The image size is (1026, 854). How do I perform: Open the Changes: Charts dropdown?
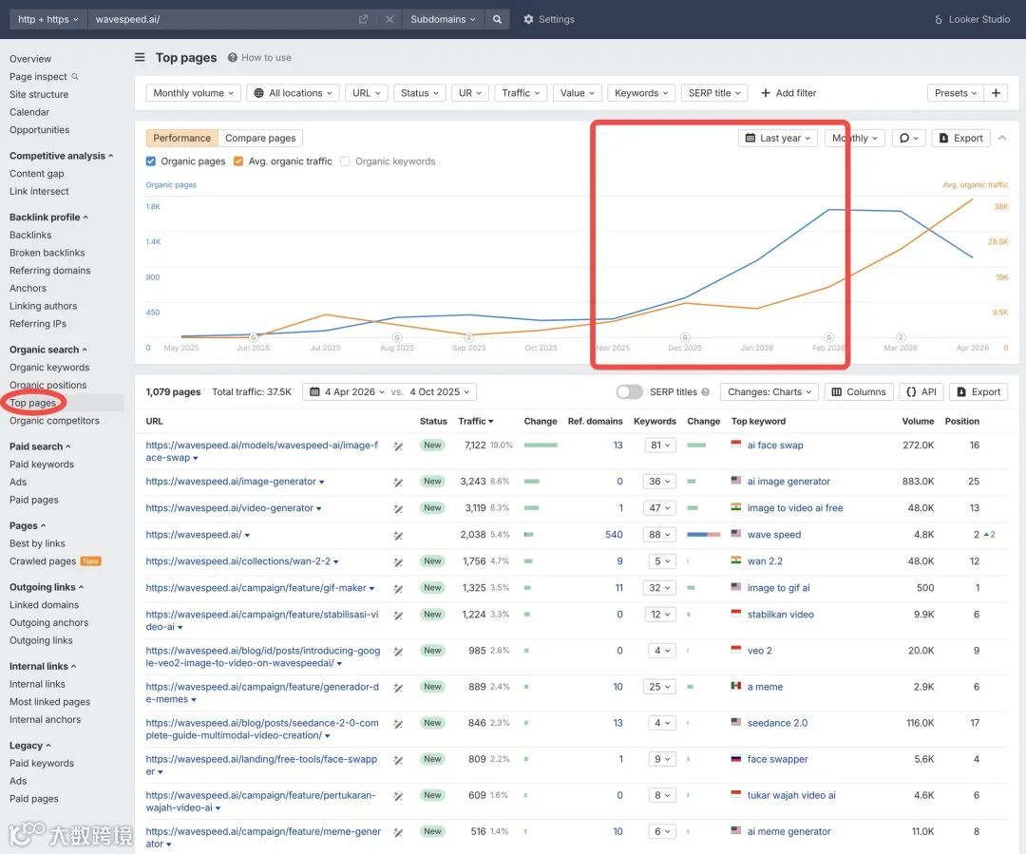[x=769, y=392]
